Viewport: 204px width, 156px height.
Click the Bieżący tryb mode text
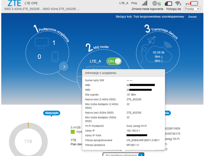pos(150,17)
